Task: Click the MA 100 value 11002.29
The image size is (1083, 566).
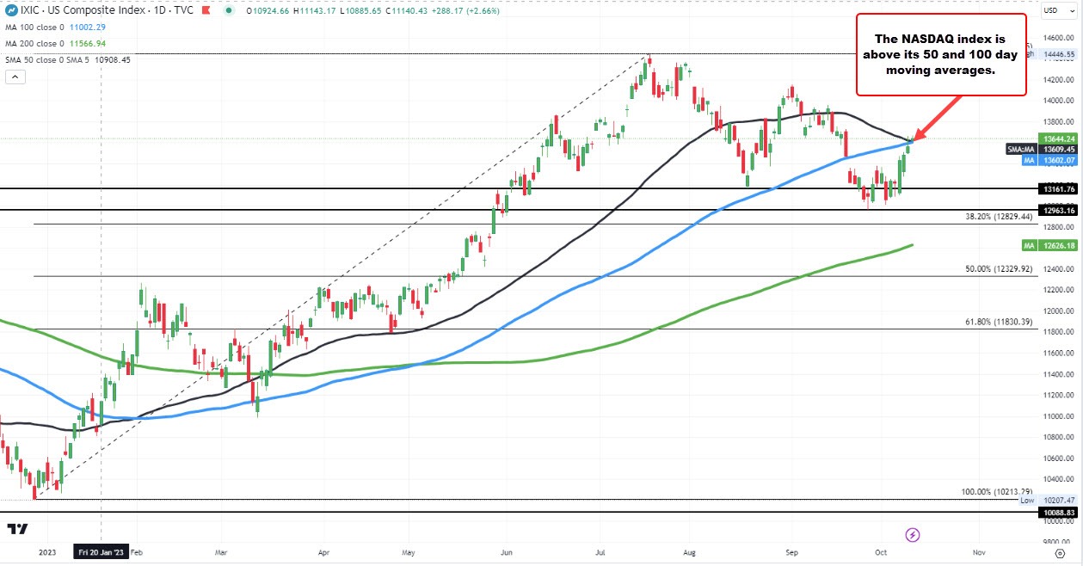Action: click(86, 29)
